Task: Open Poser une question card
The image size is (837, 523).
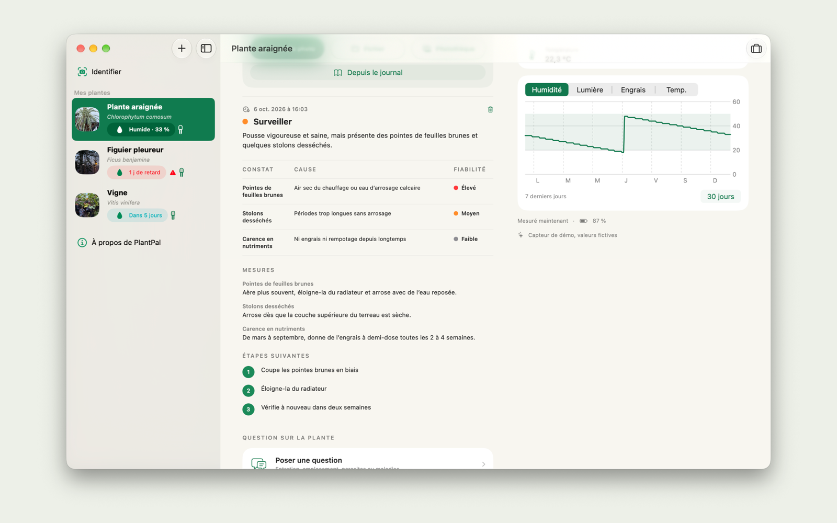Action: (368, 459)
